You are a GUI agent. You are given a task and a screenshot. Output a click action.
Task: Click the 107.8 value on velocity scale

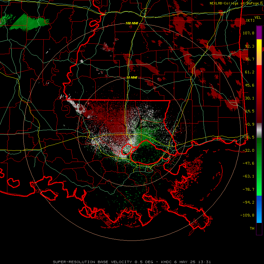pos(248,33)
